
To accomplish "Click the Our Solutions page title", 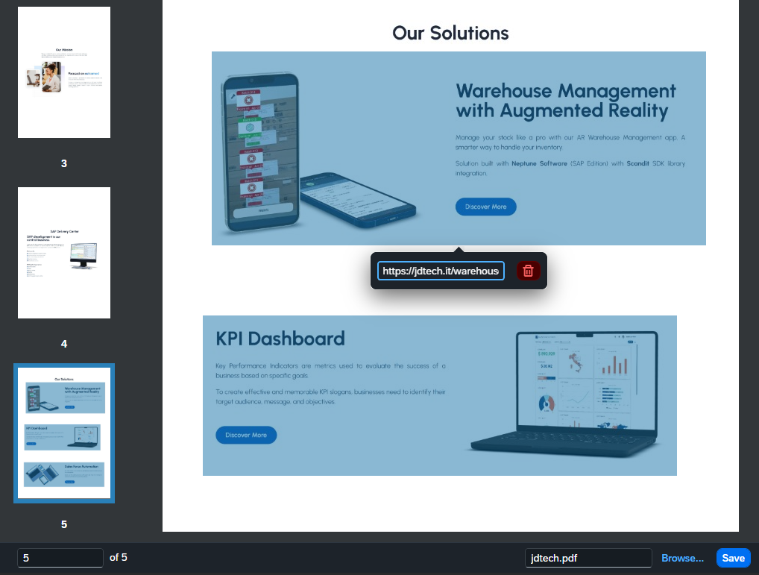I will (x=450, y=33).
